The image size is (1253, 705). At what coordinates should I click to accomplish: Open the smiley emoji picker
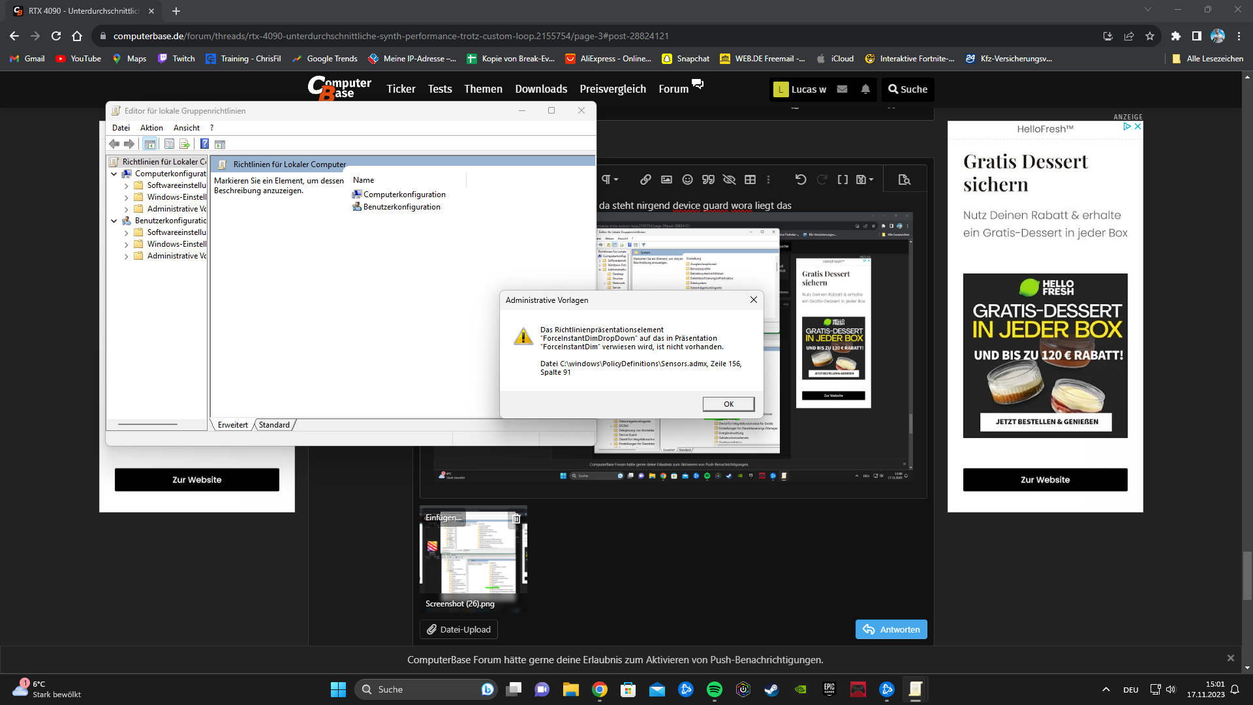[687, 180]
